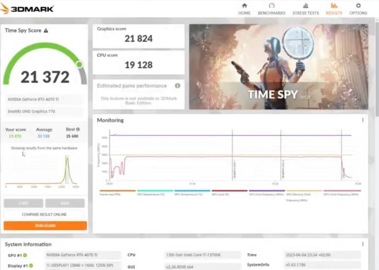Open the Stress Tests section

pos(306,9)
